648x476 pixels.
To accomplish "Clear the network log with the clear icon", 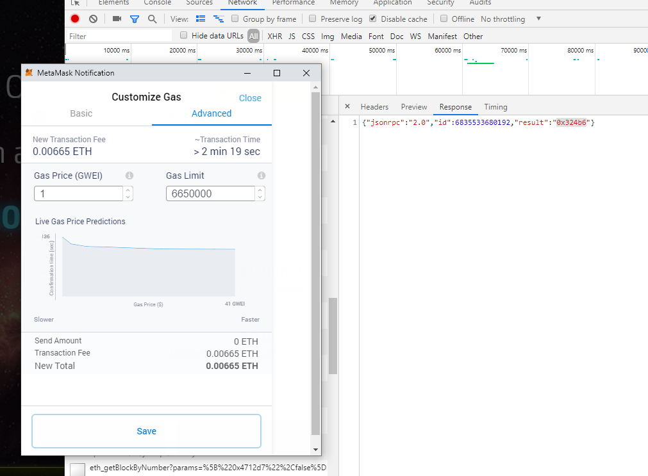I will tap(94, 19).
